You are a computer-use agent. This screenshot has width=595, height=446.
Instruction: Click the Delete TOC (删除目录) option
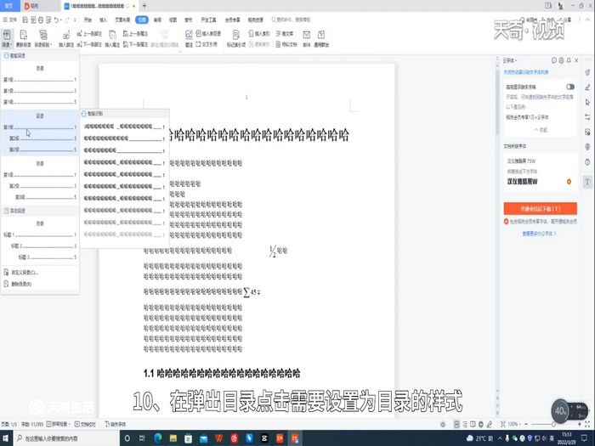click(x=20, y=284)
